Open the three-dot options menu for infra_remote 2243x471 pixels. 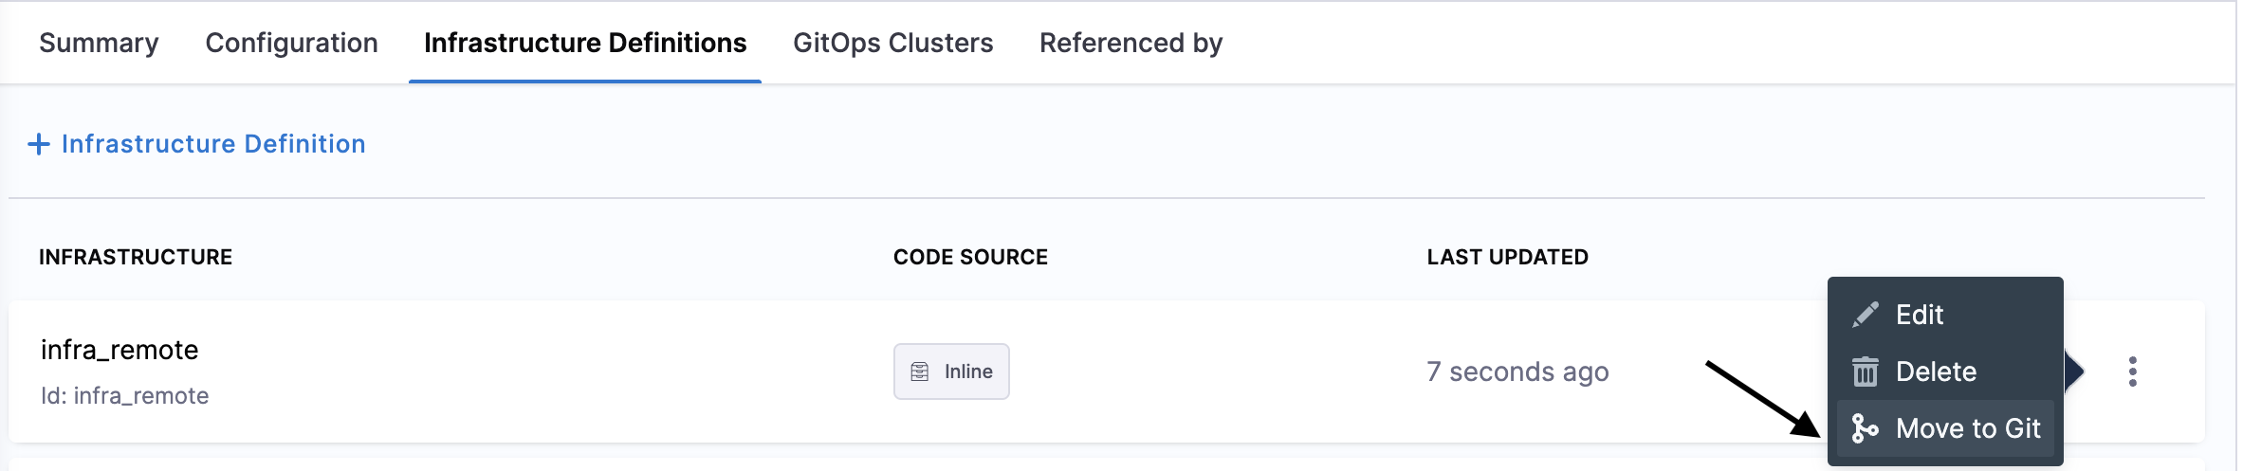(2132, 371)
